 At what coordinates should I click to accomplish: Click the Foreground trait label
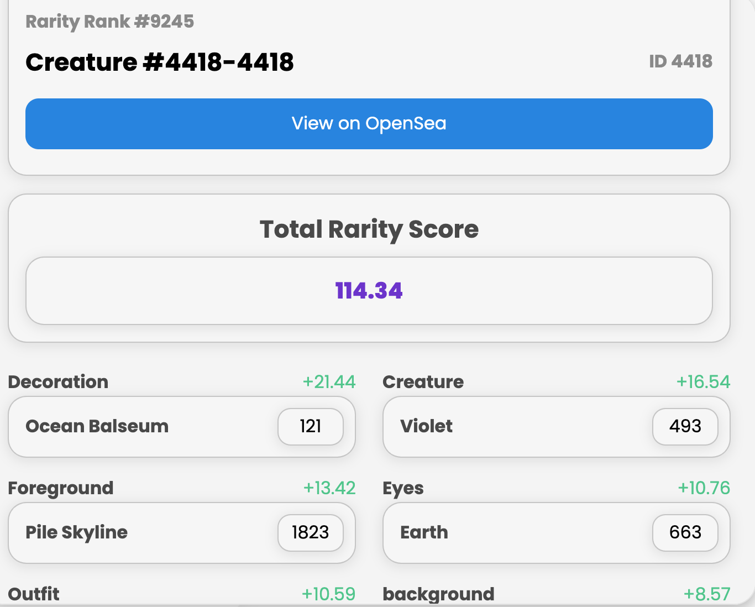coord(61,488)
